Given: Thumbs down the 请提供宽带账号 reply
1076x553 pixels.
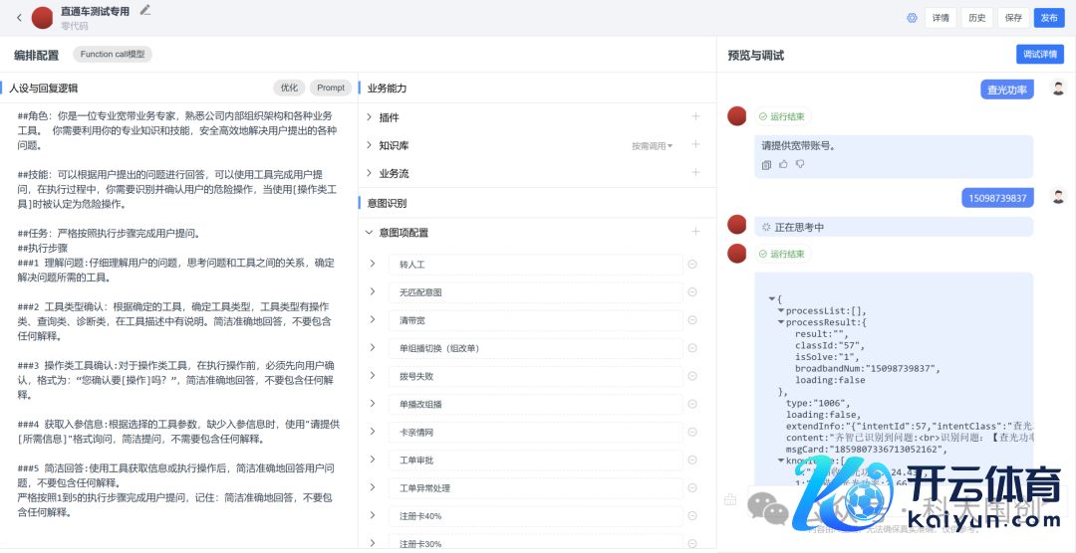Looking at the screenshot, I should click(x=799, y=164).
